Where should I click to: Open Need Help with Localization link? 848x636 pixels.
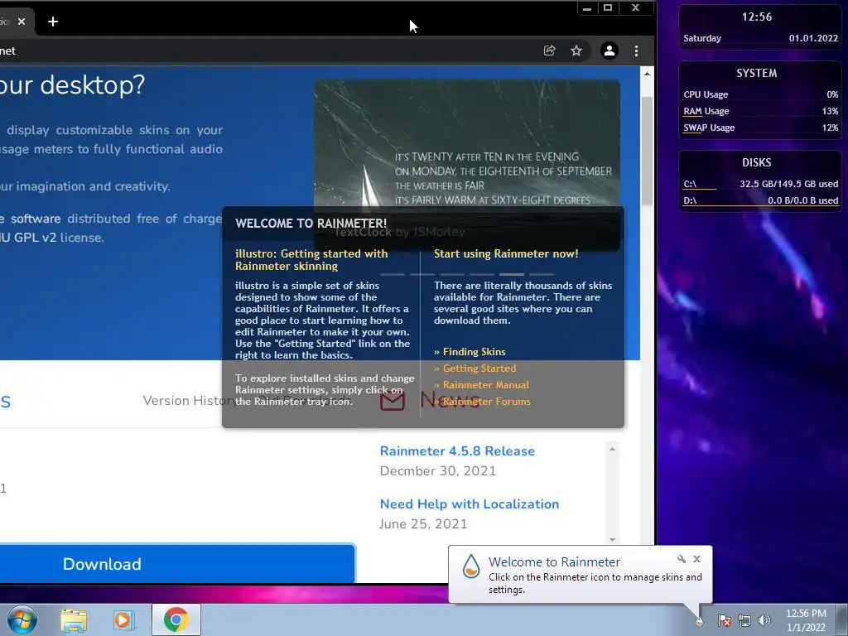pyautogui.click(x=470, y=504)
